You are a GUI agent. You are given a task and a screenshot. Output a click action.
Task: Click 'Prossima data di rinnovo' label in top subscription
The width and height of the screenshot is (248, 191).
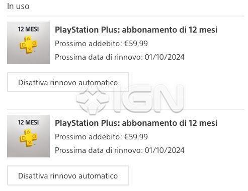click(99, 57)
